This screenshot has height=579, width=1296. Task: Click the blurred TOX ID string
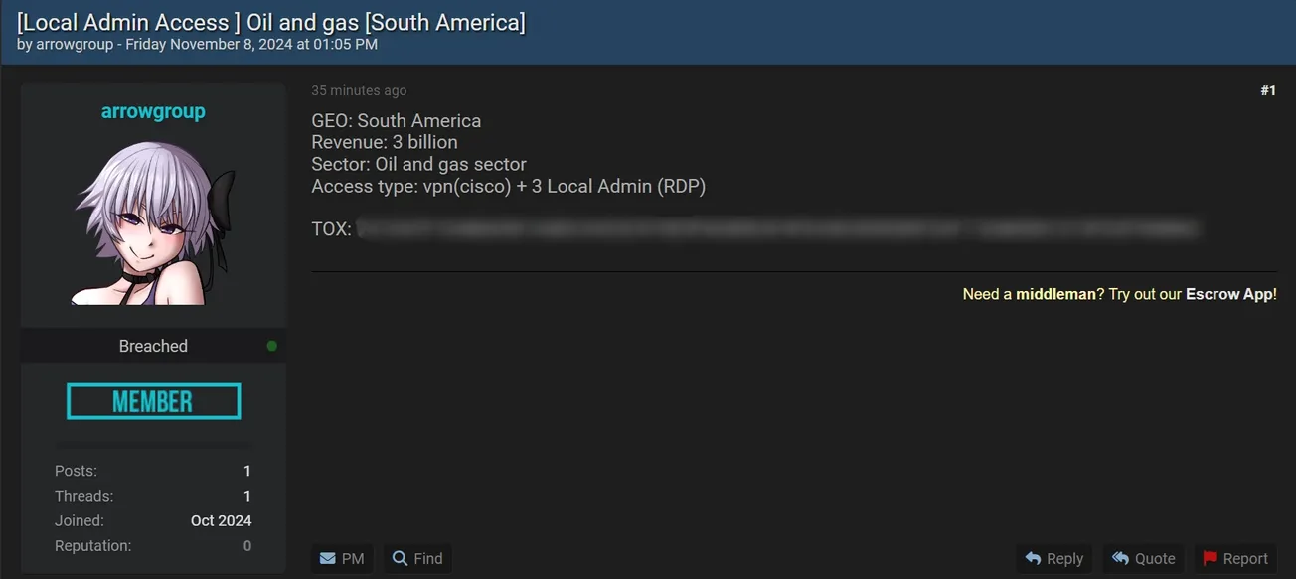point(777,229)
